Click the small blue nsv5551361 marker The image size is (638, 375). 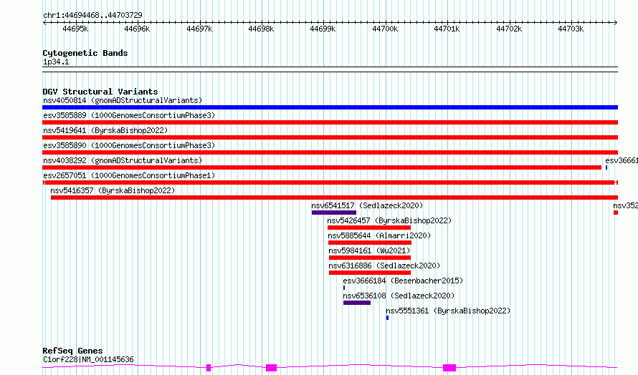coord(387,318)
